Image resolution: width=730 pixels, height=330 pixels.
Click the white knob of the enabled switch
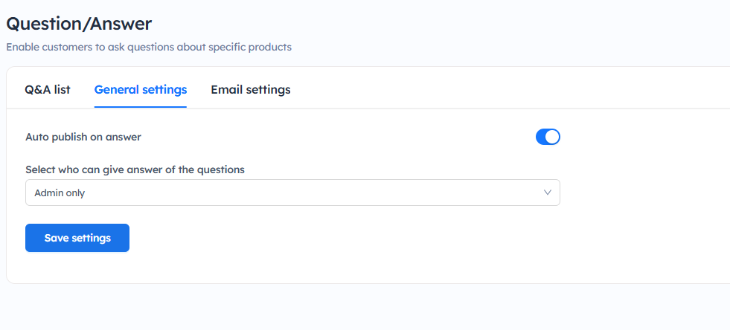(x=552, y=137)
